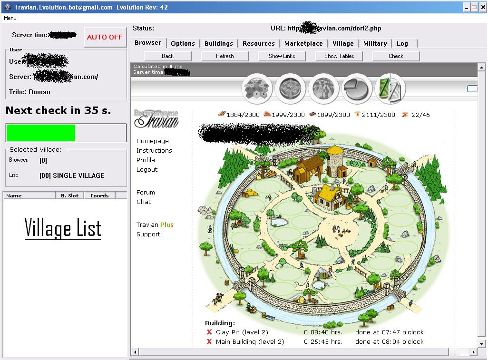Viewport: 488px width, 360px height.
Task: Switch to the Military tab
Action: point(375,43)
